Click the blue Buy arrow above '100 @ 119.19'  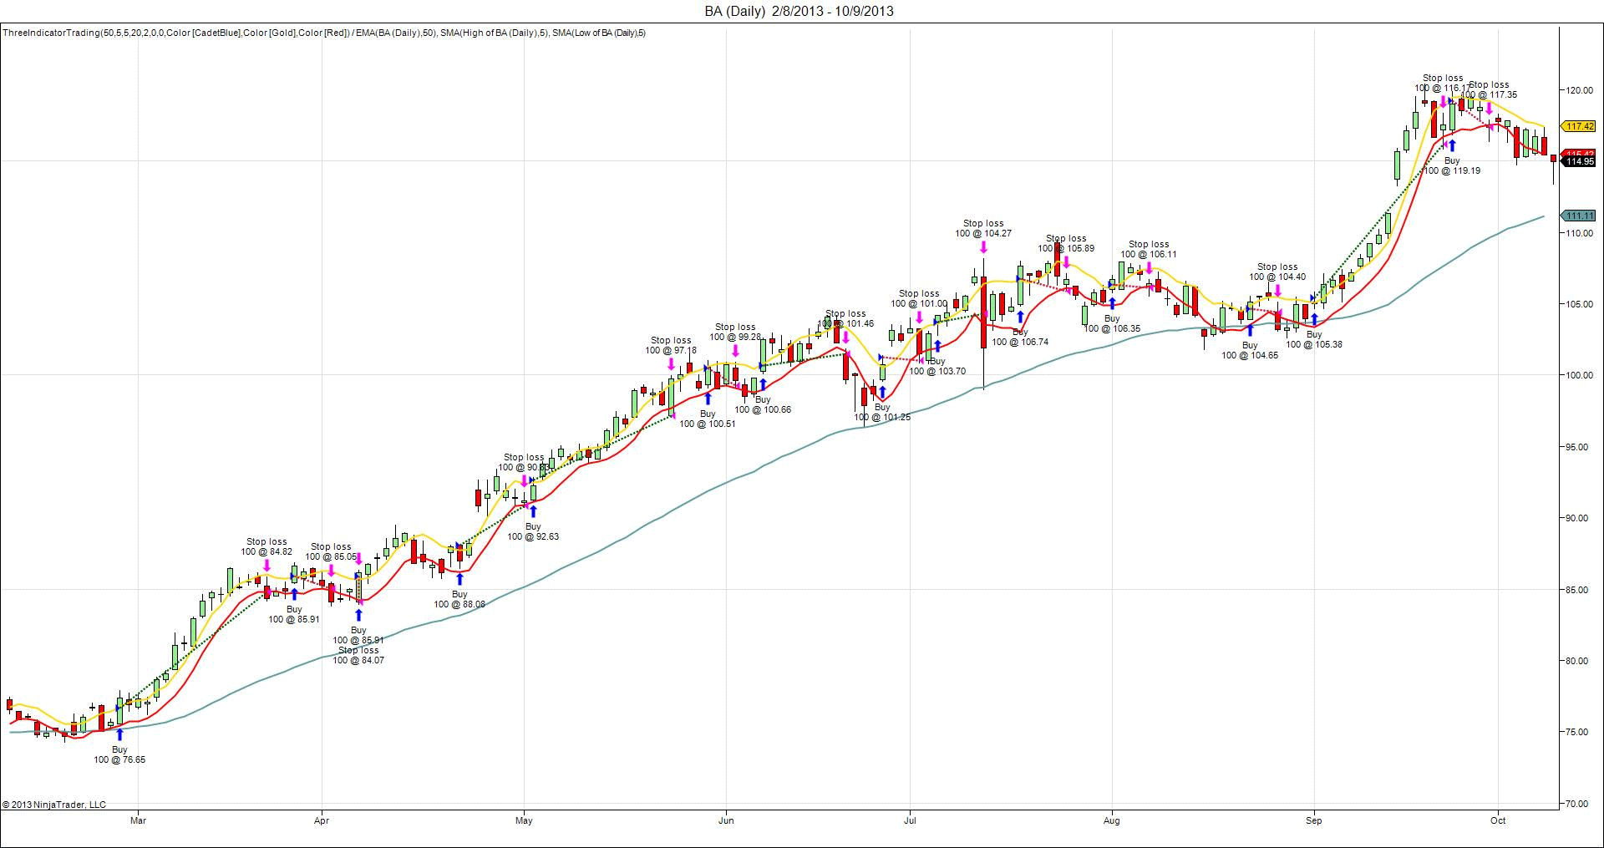pos(1452,145)
